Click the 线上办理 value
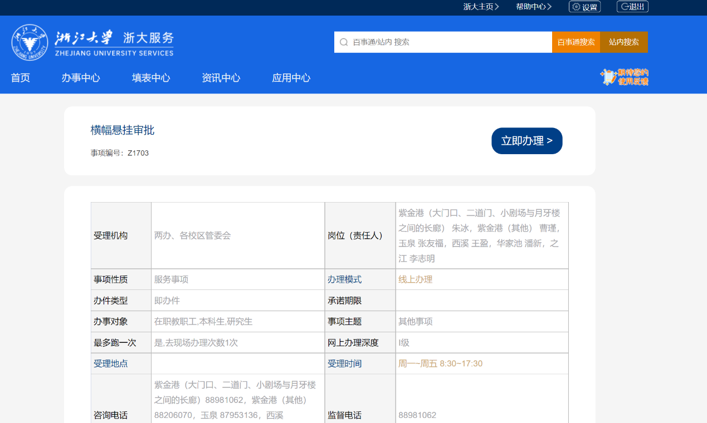This screenshot has width=707, height=423. pos(415,279)
